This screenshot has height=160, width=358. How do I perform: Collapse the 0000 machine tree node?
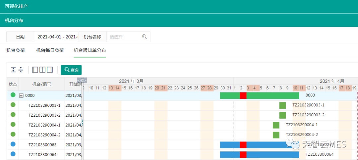coord(21,96)
